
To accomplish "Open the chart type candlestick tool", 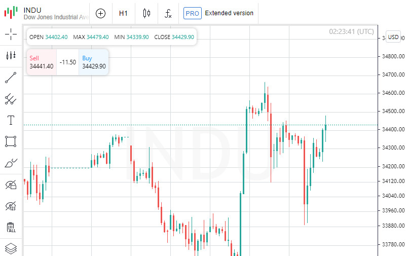I will [x=11, y=56].
